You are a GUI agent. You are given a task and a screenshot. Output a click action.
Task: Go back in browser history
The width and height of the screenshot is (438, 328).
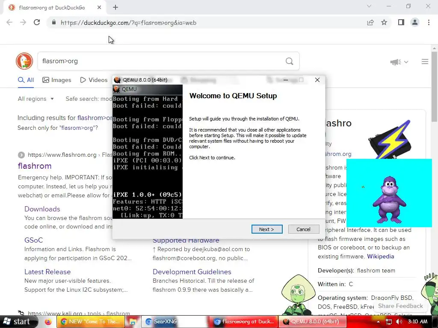[x=9, y=23]
